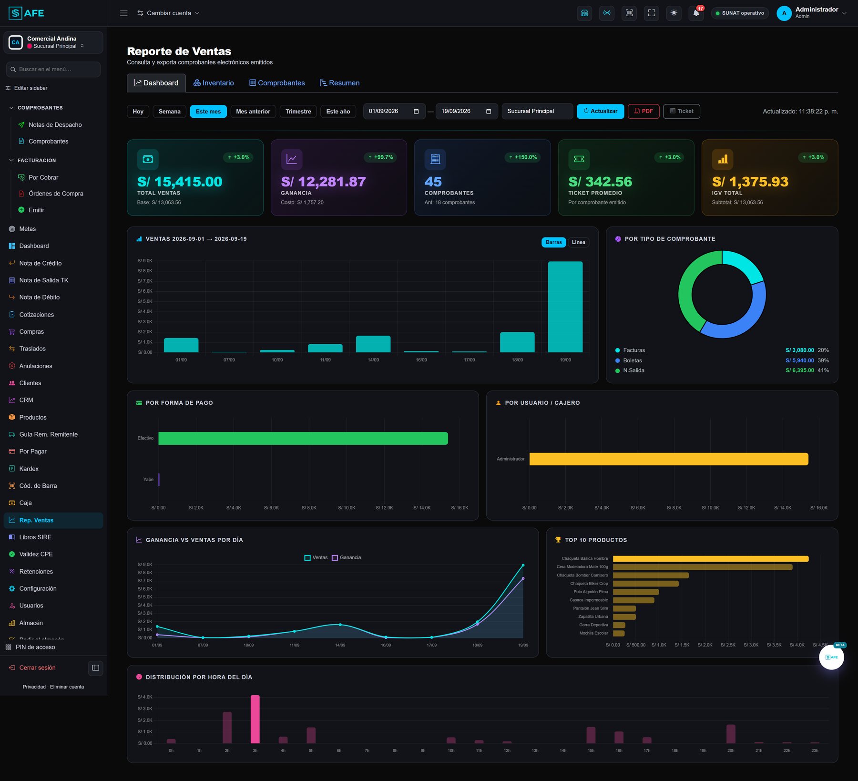
Task: Switch sales chart to Barras view
Action: point(553,242)
